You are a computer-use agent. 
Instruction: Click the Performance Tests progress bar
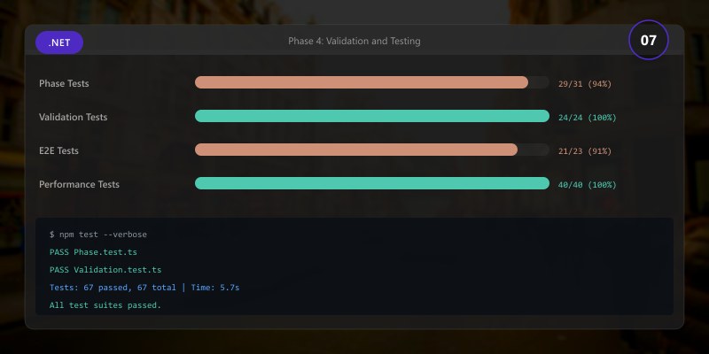pyautogui.click(x=372, y=183)
